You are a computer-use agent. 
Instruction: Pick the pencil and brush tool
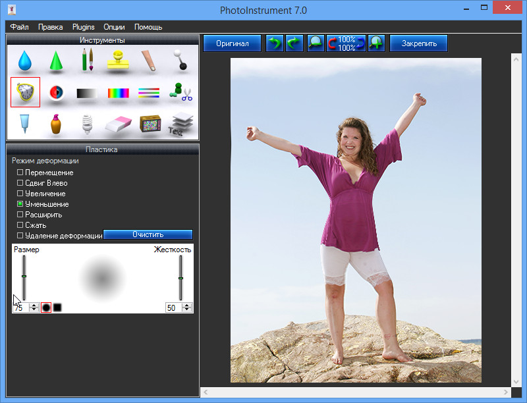click(87, 61)
